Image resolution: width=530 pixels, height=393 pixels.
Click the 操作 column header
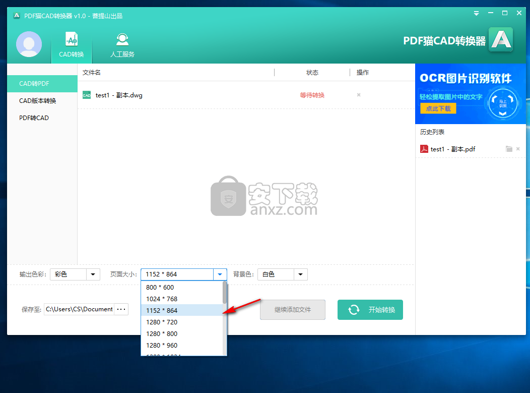363,73
